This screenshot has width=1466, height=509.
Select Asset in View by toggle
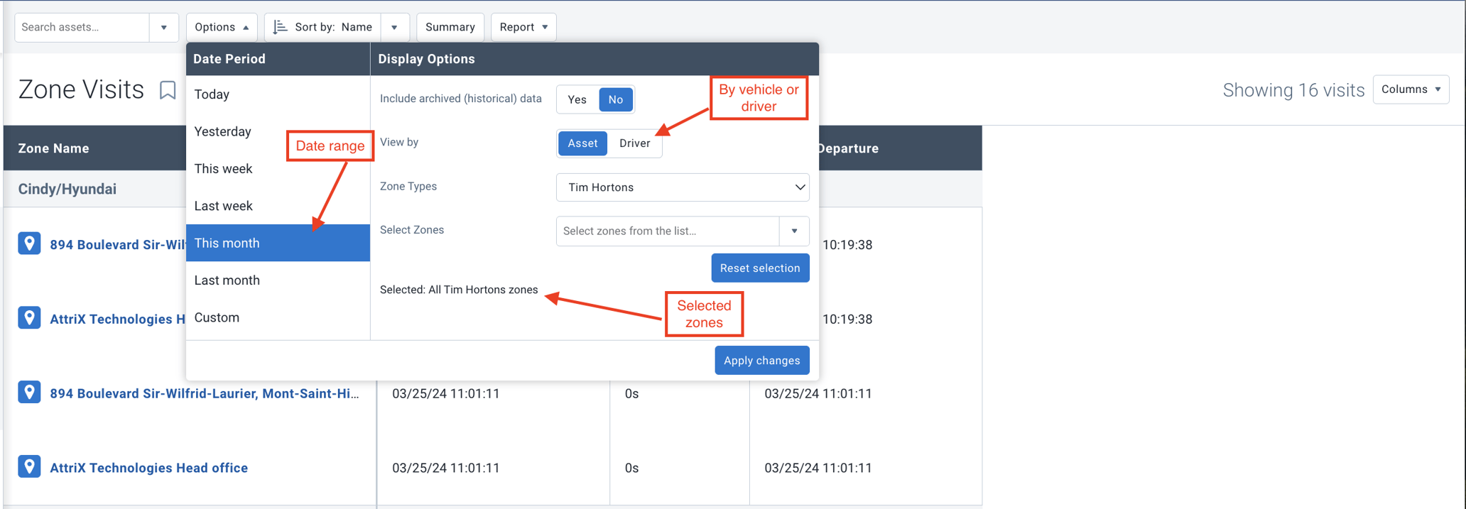point(582,143)
